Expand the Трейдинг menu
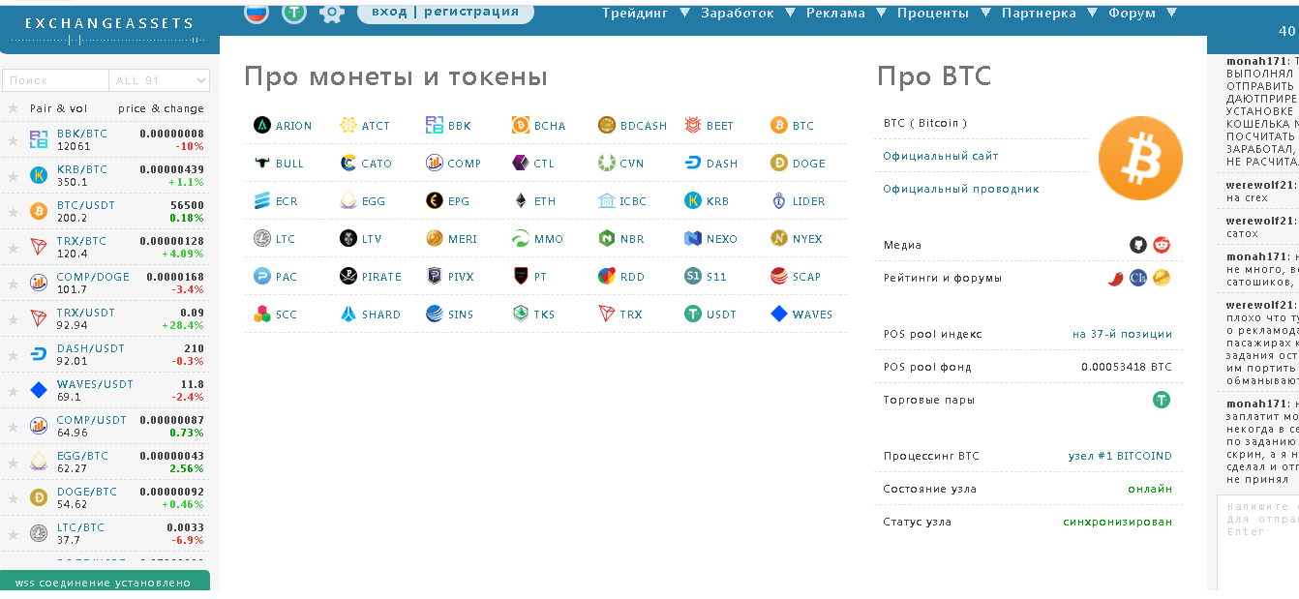This screenshot has width=1299, height=599. coord(645,13)
